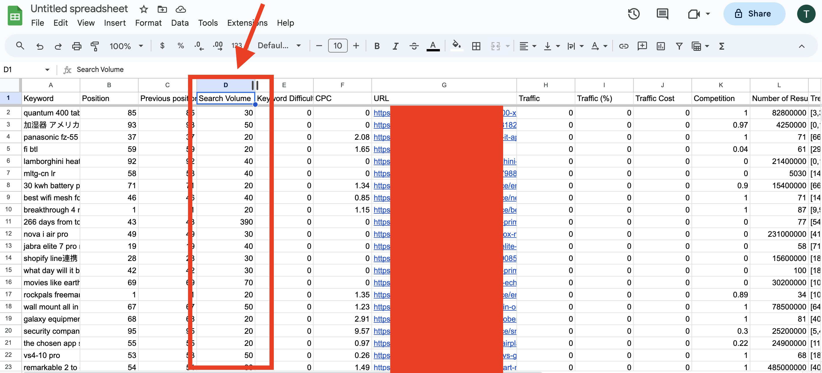Click the Share button
The width and height of the screenshot is (822, 373).
pyautogui.click(x=754, y=14)
